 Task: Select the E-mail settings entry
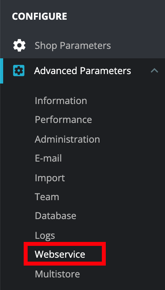click(48, 158)
